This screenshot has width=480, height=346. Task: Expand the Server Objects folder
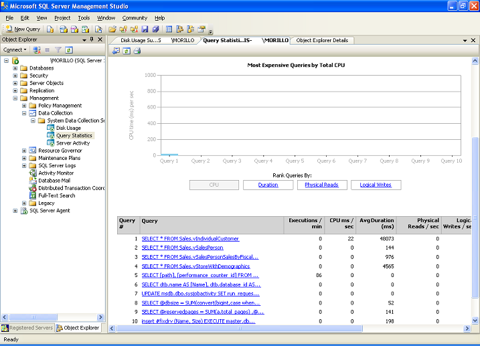tap(15, 83)
